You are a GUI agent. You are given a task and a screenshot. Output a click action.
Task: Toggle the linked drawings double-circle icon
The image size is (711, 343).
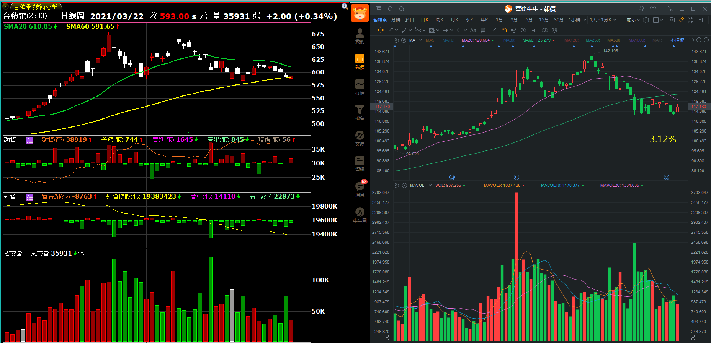(x=545, y=30)
